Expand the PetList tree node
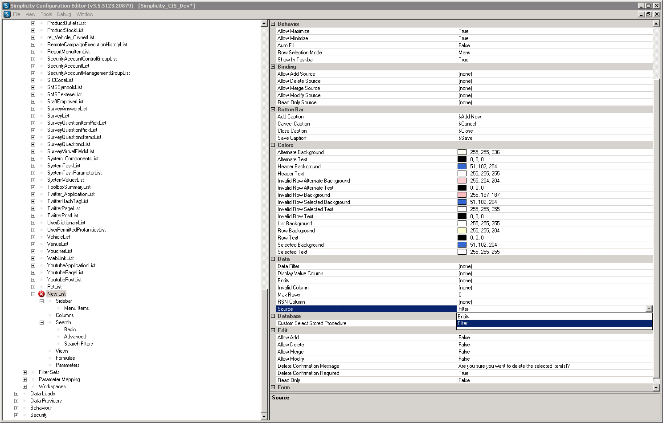The image size is (663, 423). [33, 287]
